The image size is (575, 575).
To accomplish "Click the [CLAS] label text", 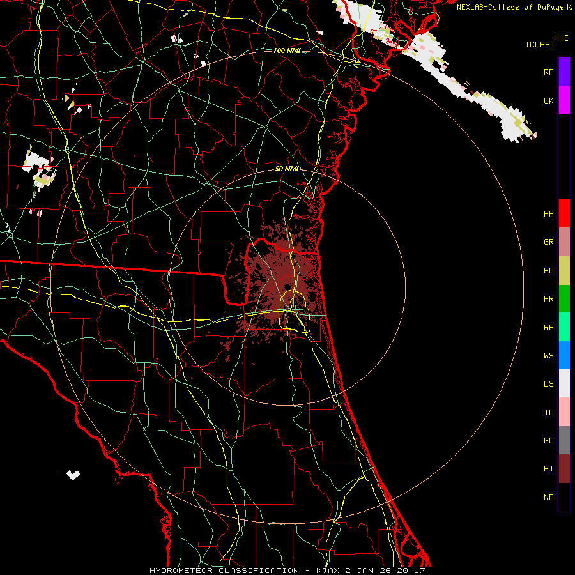I will pos(540,44).
